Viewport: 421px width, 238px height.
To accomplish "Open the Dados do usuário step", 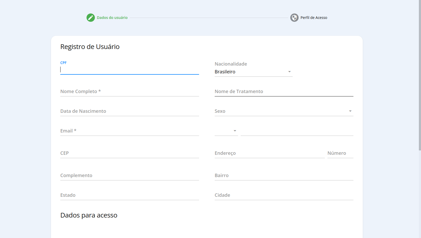I will point(112,18).
